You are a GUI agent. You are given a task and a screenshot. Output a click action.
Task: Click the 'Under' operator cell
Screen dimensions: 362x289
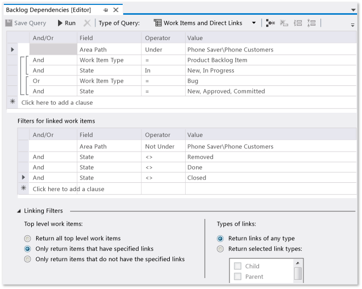163,49
